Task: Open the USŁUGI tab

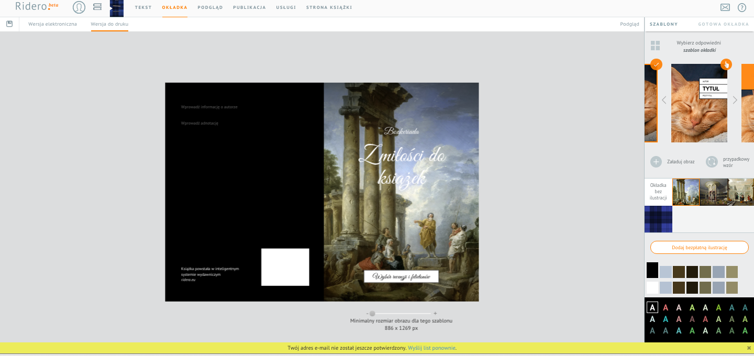Action: tap(286, 8)
